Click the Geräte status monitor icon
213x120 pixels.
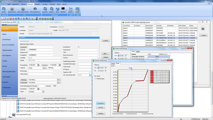pyautogui.click(x=77, y=9)
